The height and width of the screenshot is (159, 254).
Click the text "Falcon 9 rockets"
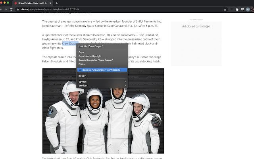(x=52, y=61)
